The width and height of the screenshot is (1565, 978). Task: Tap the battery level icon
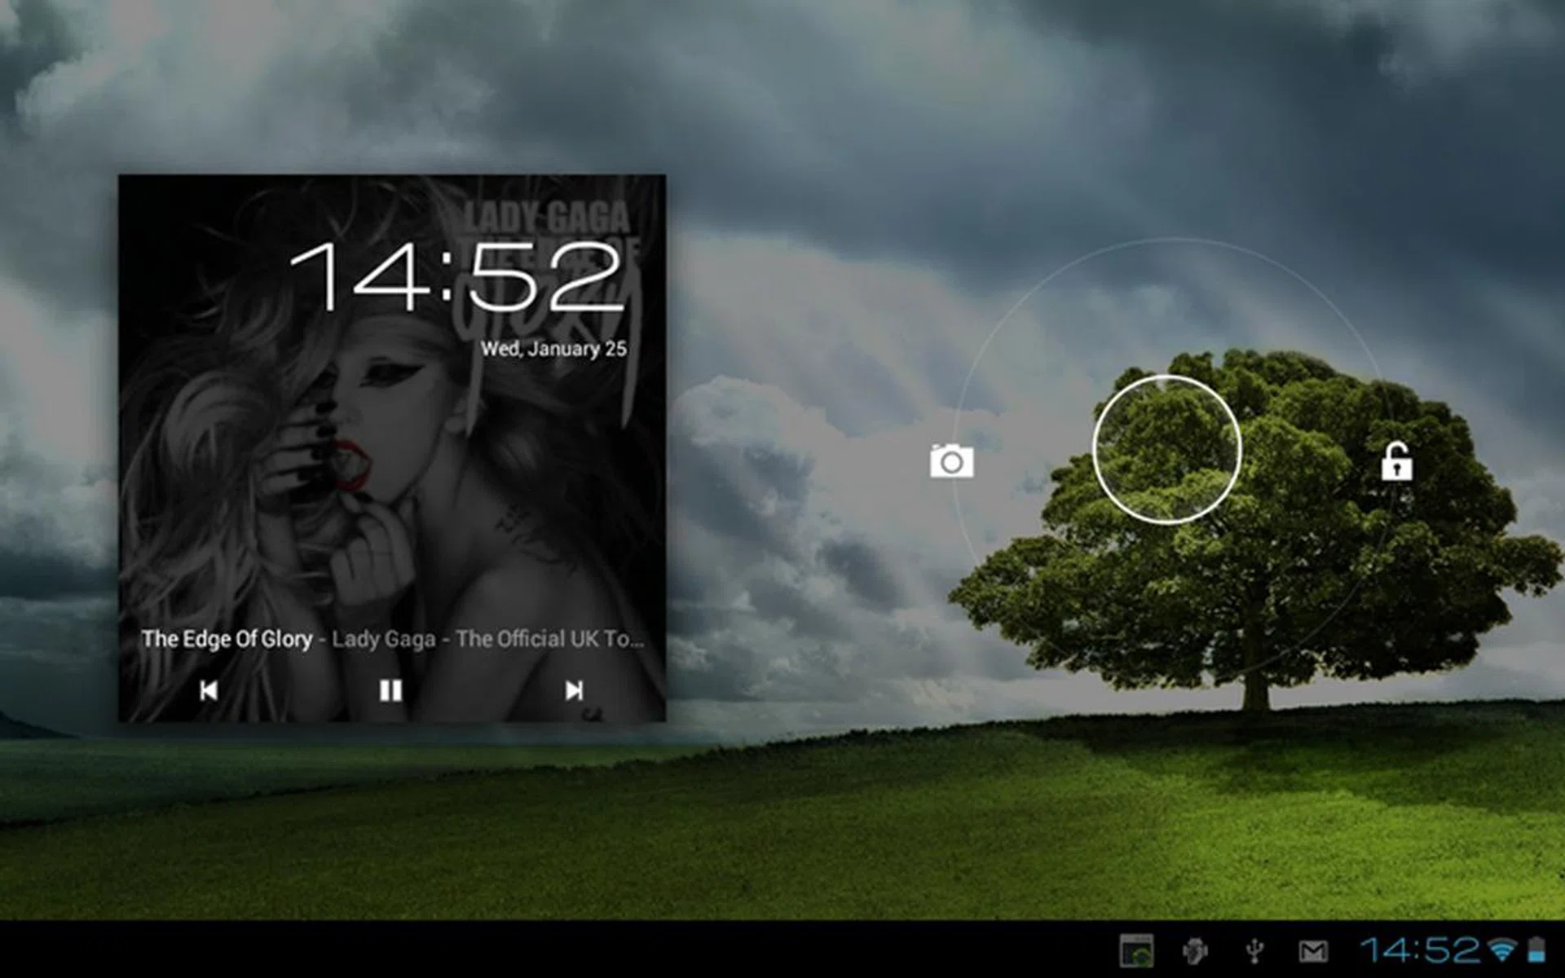click(1536, 949)
